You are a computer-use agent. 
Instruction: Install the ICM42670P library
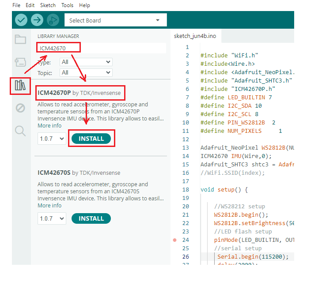[91, 139]
